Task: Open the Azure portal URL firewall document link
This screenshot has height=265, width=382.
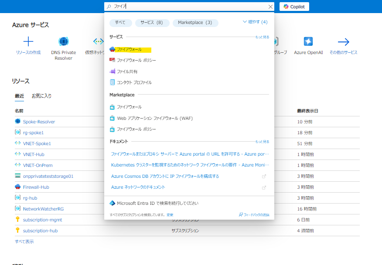Action: pos(190,154)
